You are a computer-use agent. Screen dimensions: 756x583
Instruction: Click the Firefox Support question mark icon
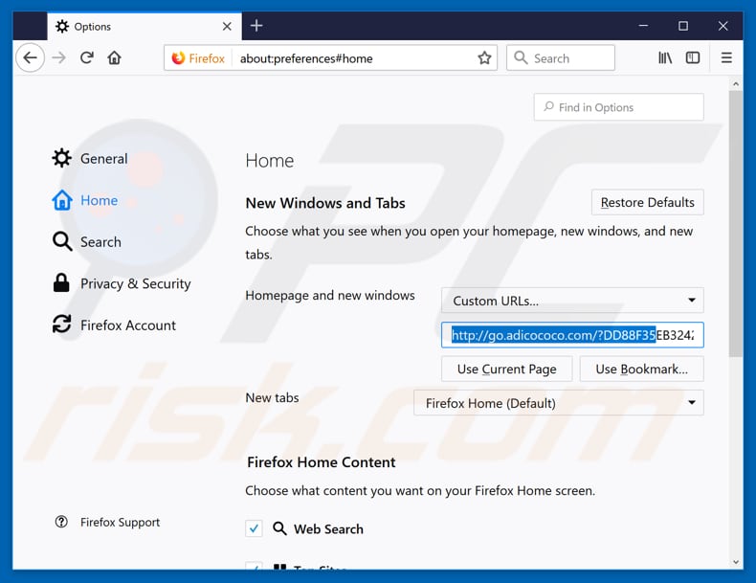pyautogui.click(x=61, y=522)
